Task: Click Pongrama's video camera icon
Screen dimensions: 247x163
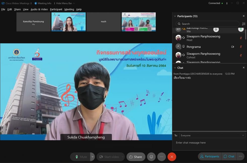Action: (232, 47)
